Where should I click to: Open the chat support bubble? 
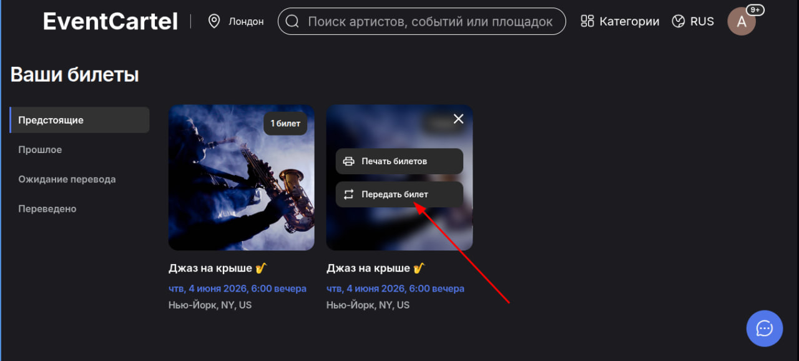(765, 328)
